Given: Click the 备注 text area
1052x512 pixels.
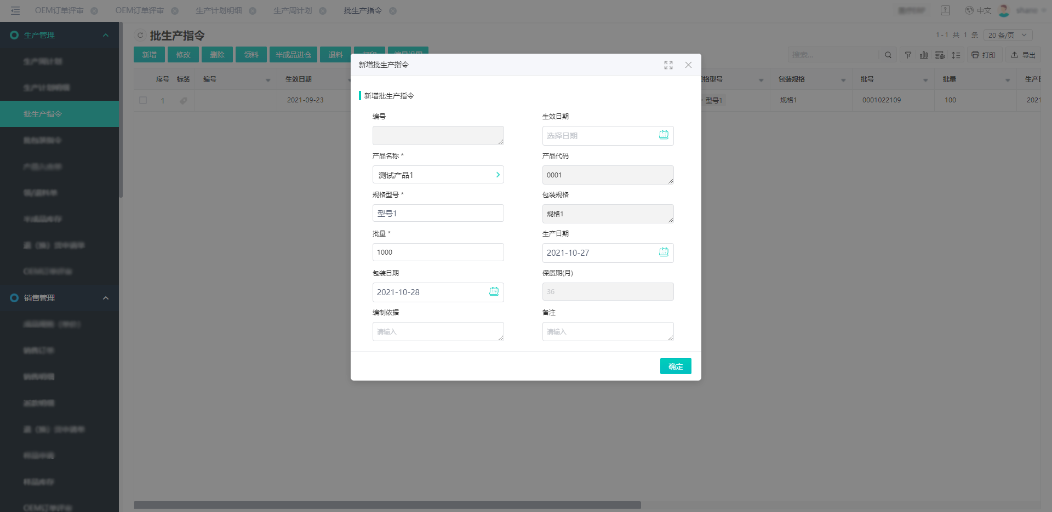Looking at the screenshot, I should [608, 331].
